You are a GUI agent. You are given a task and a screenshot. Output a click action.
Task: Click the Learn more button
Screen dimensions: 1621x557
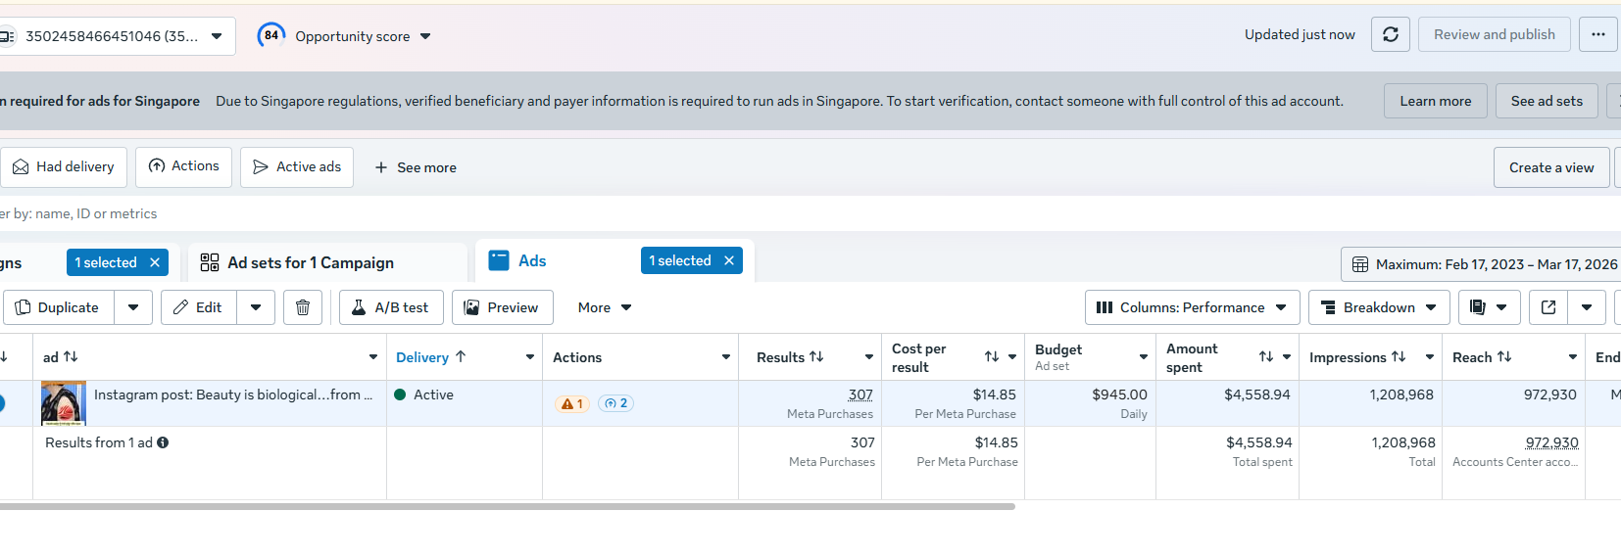click(x=1435, y=101)
